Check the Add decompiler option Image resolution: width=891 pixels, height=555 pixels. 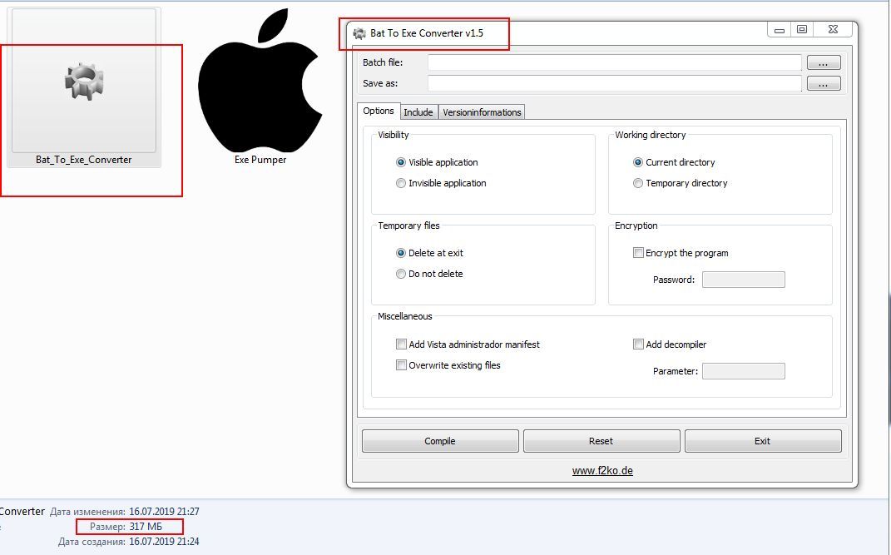(x=638, y=344)
